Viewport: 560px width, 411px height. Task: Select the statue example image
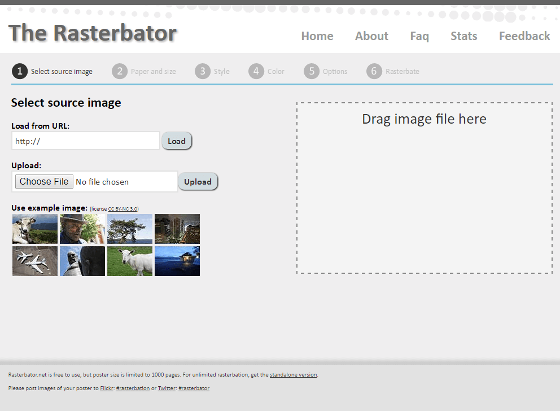pos(82,261)
